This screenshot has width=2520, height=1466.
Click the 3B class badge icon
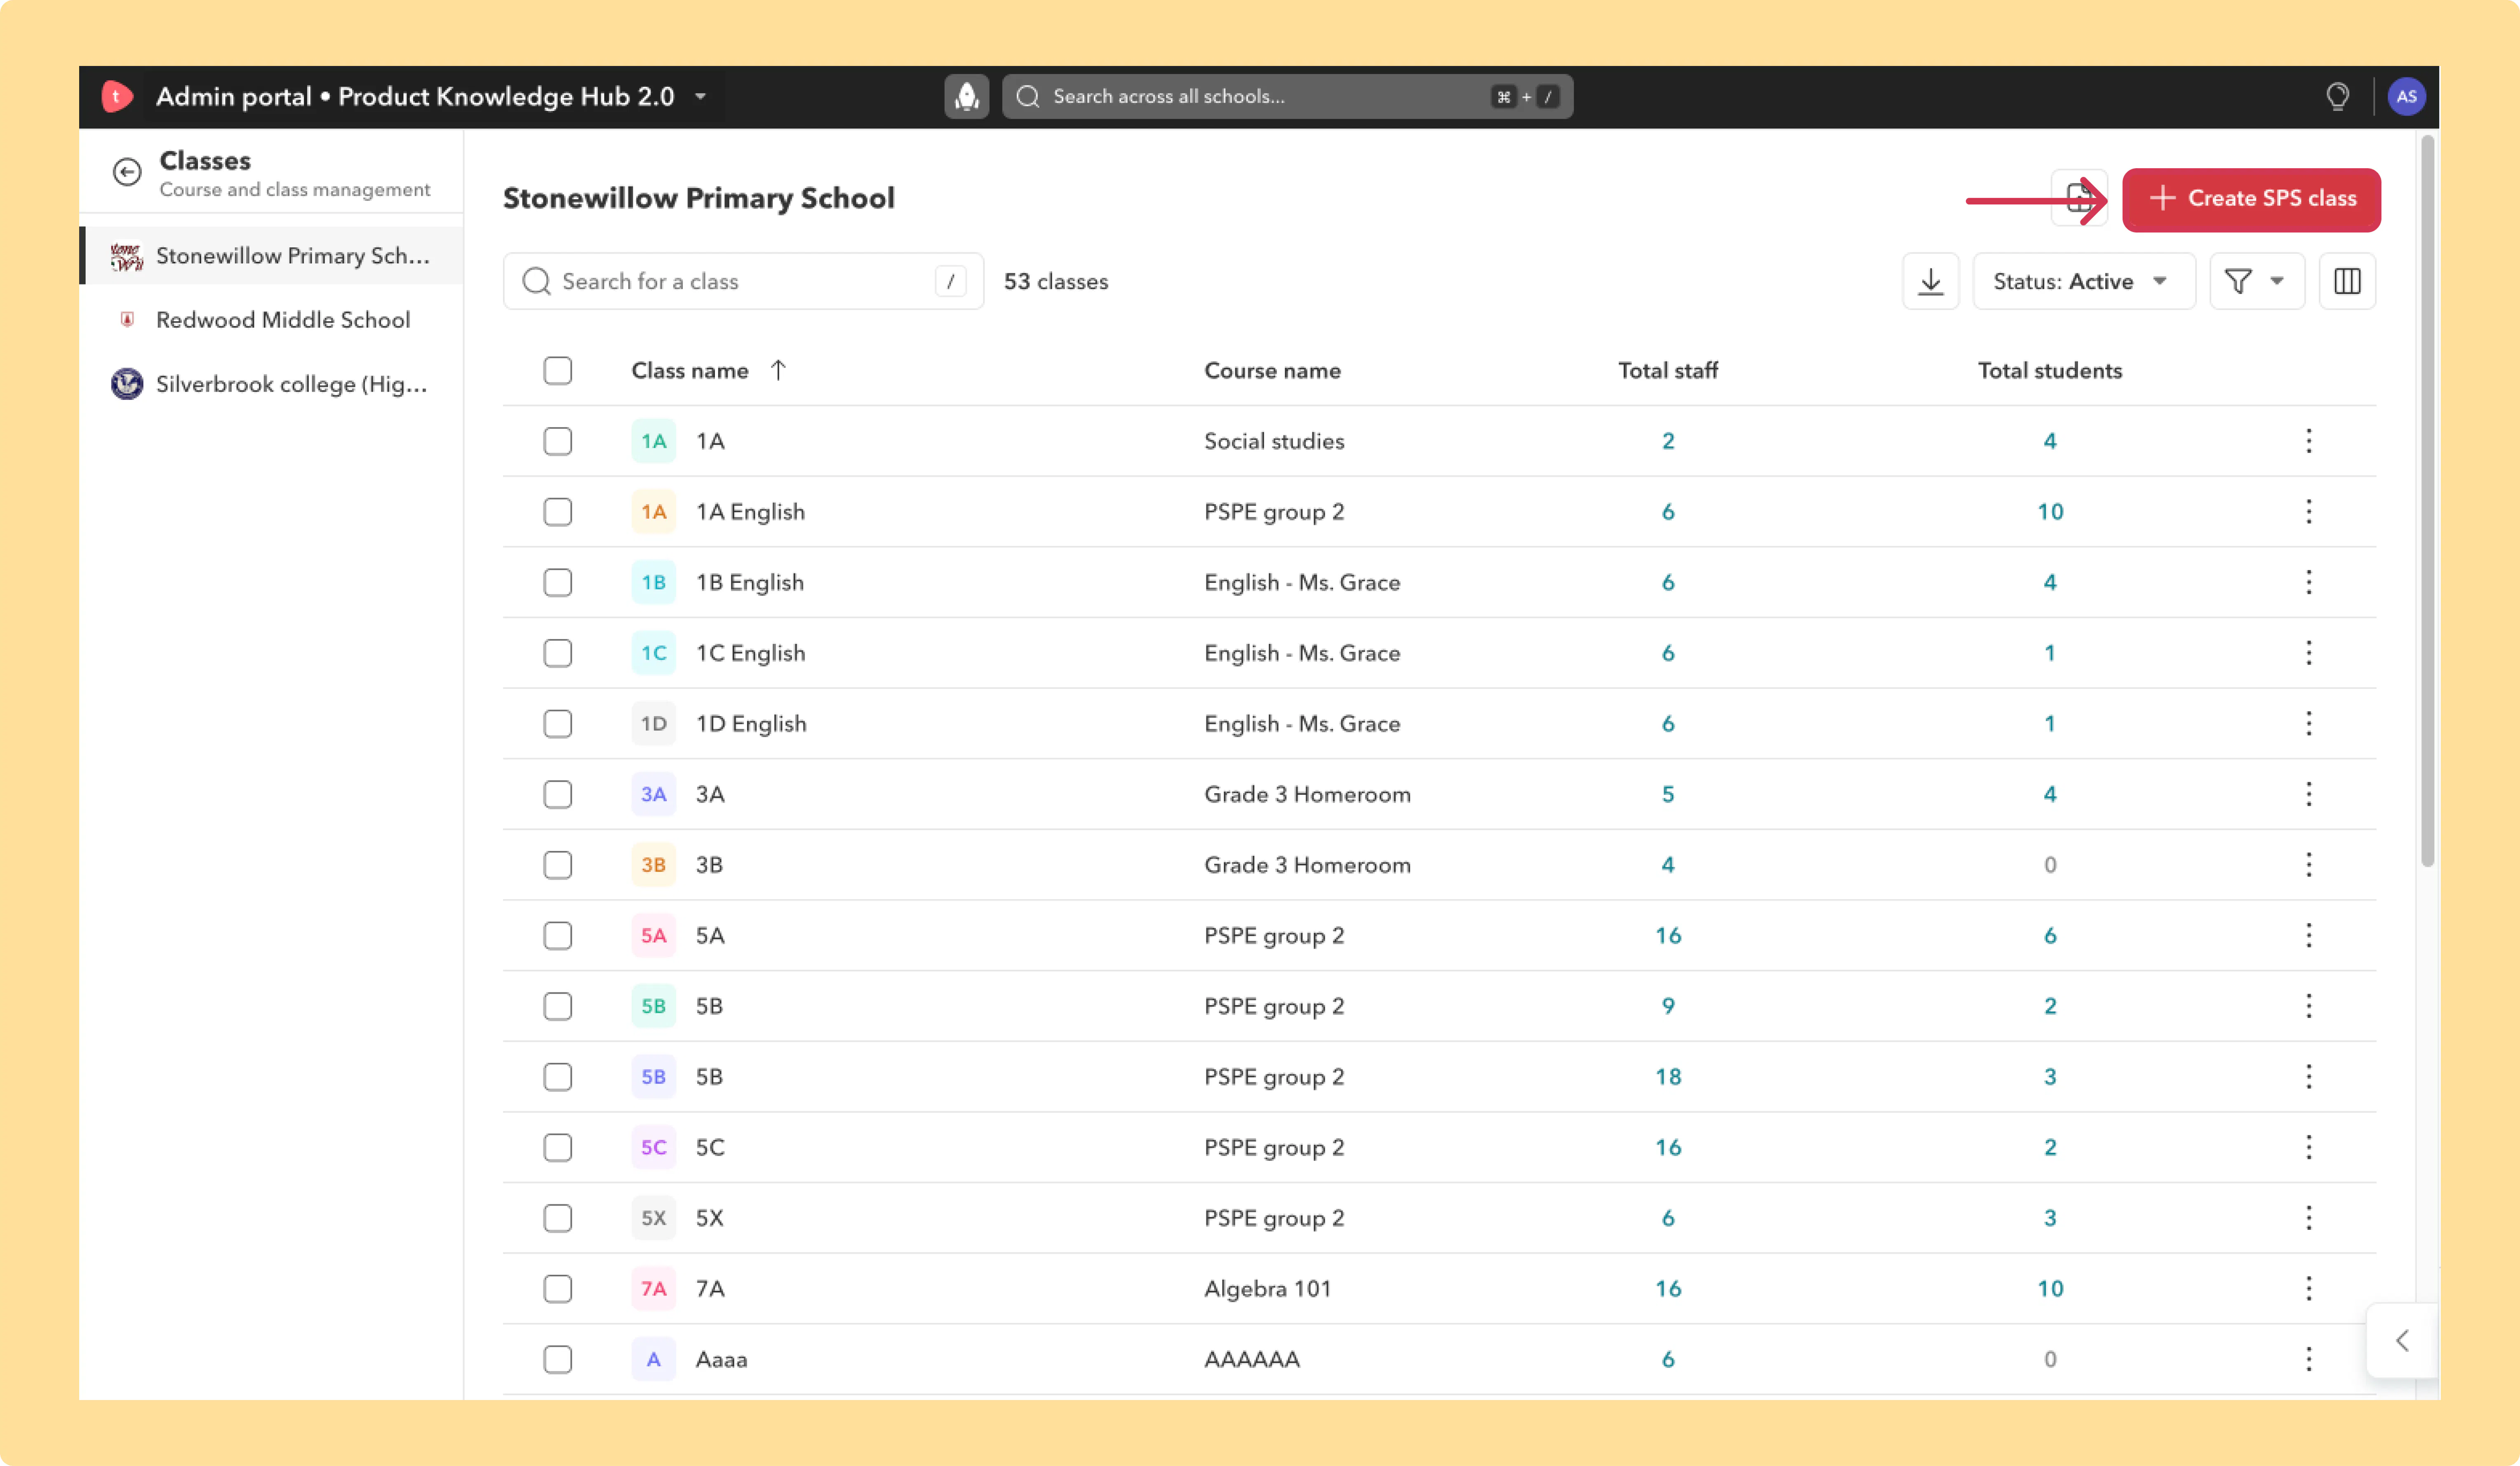(x=653, y=865)
